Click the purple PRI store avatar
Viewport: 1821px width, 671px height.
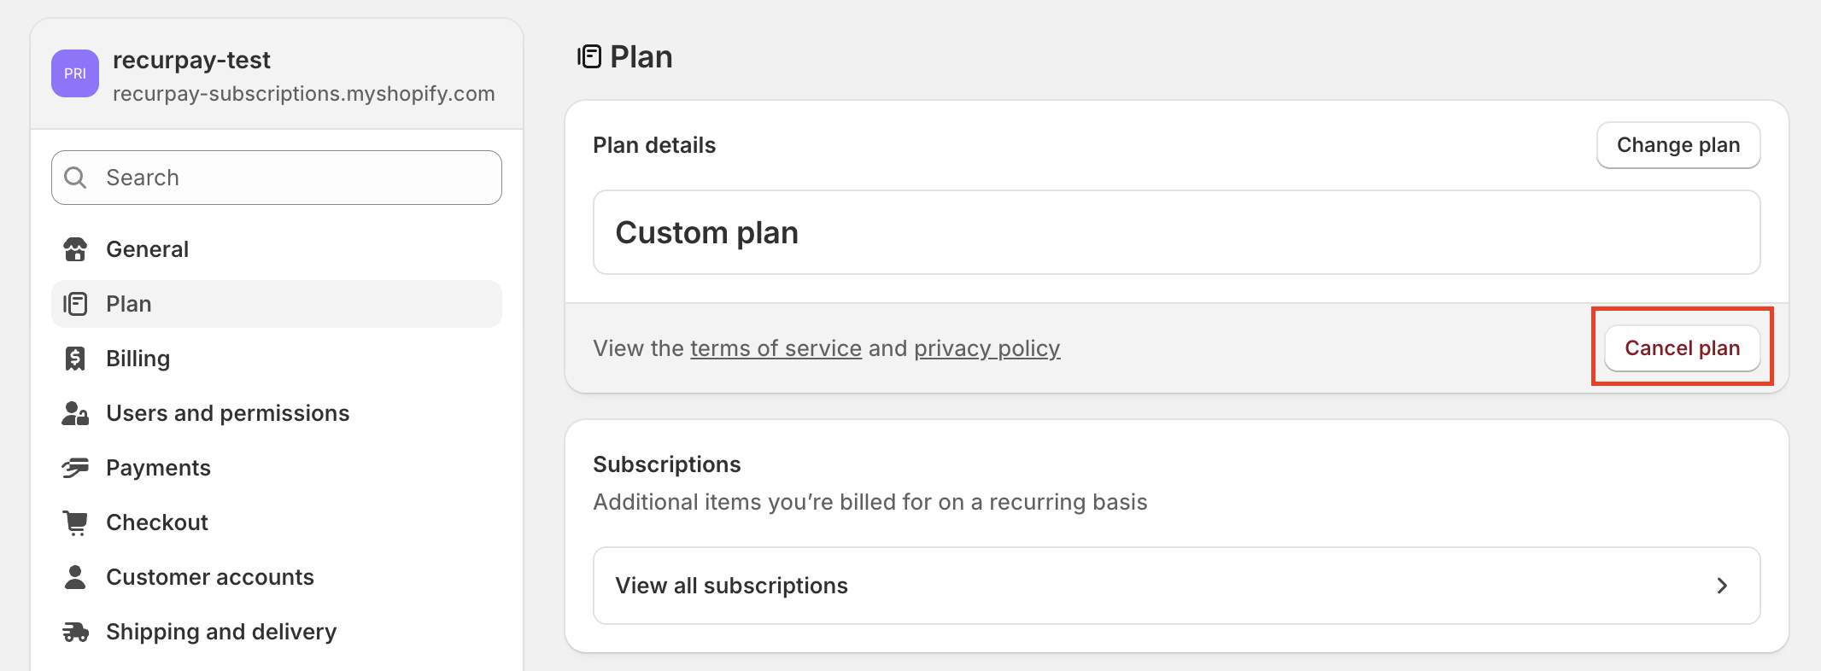tap(75, 73)
